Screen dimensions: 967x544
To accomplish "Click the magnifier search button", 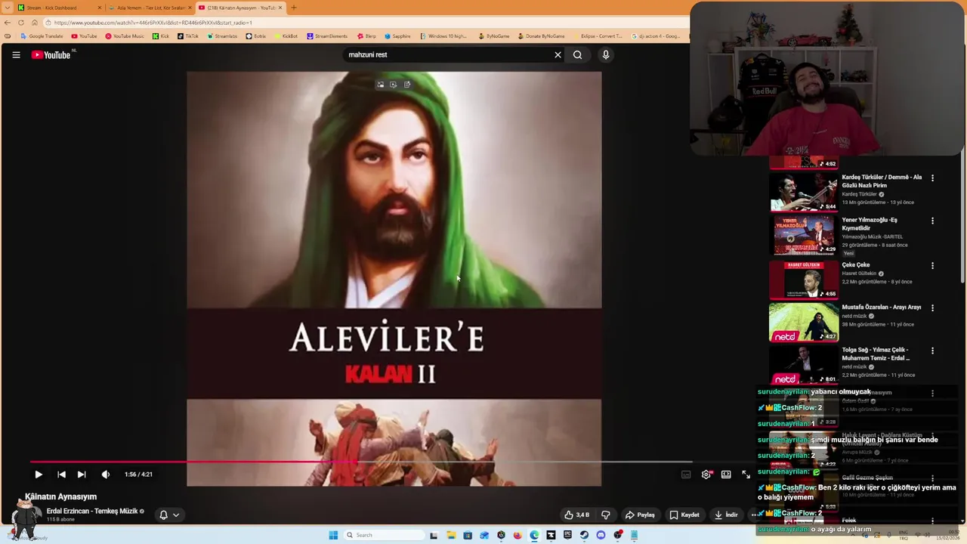I will coord(577,54).
